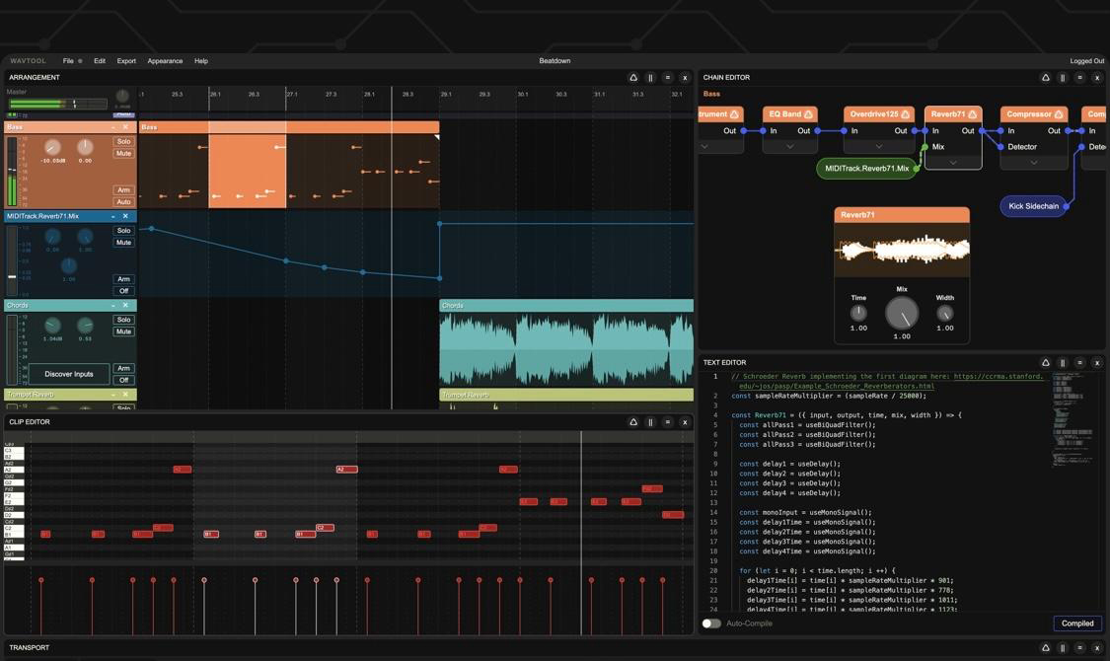Adjust the Reverb71 Time knob
The width and height of the screenshot is (1110, 661).
pyautogui.click(x=858, y=312)
